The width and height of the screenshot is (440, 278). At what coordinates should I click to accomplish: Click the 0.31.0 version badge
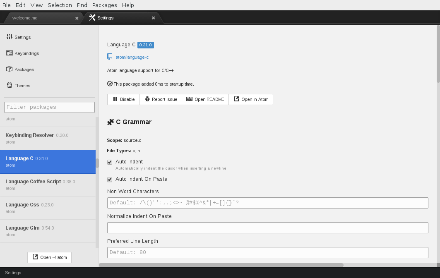tap(145, 45)
